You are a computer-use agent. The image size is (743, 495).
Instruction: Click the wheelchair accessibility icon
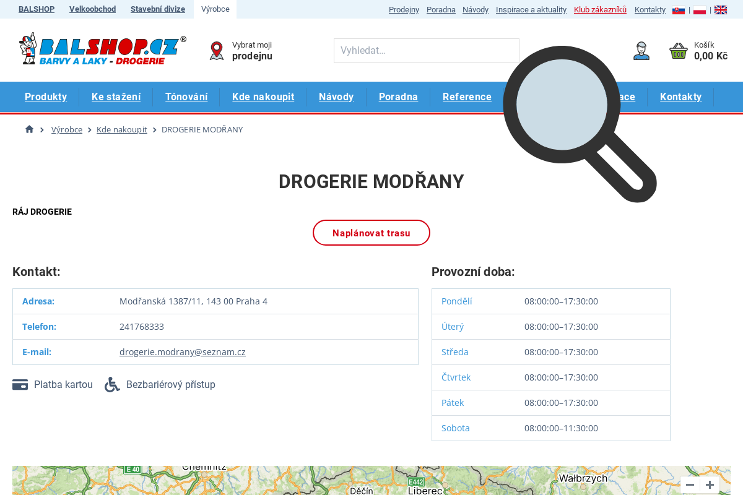pos(112,384)
